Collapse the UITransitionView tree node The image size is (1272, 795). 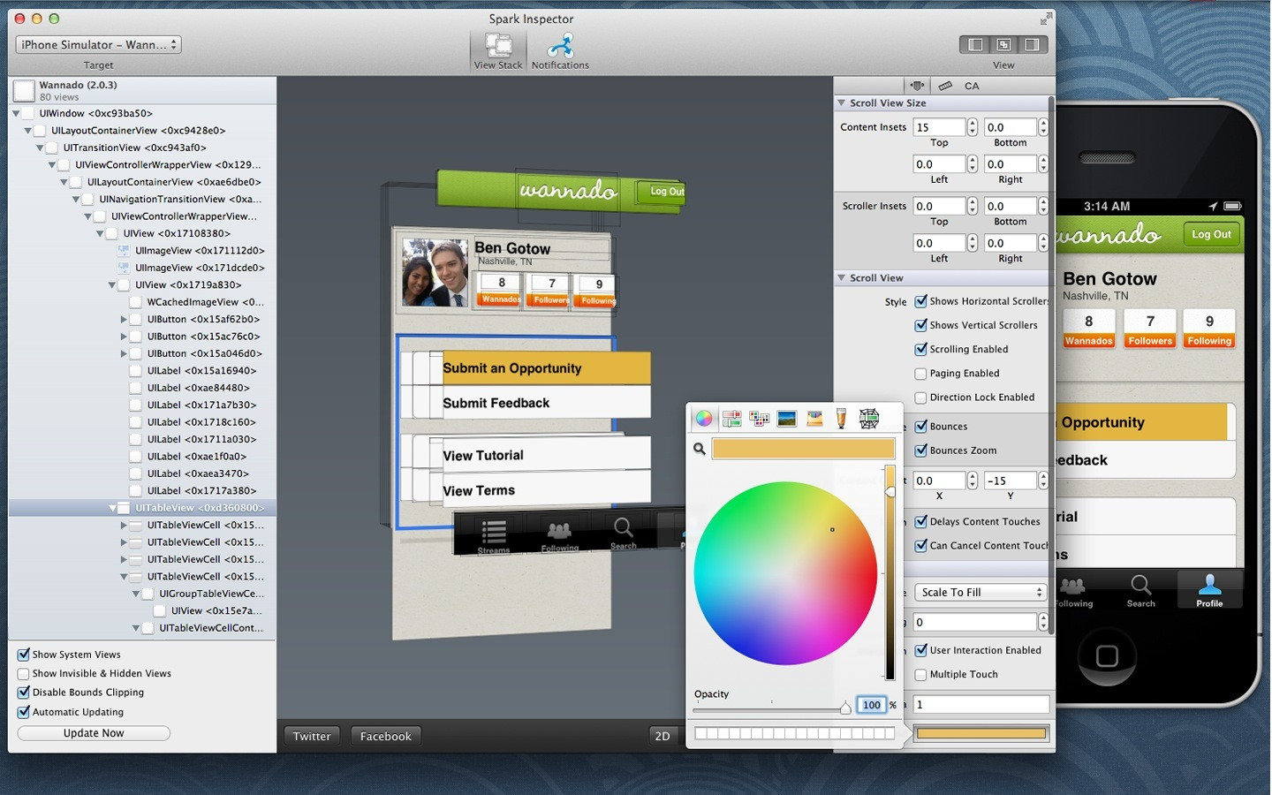pyautogui.click(x=40, y=148)
